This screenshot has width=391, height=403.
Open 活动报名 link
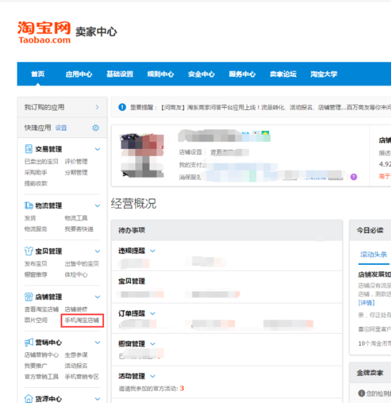76,366
